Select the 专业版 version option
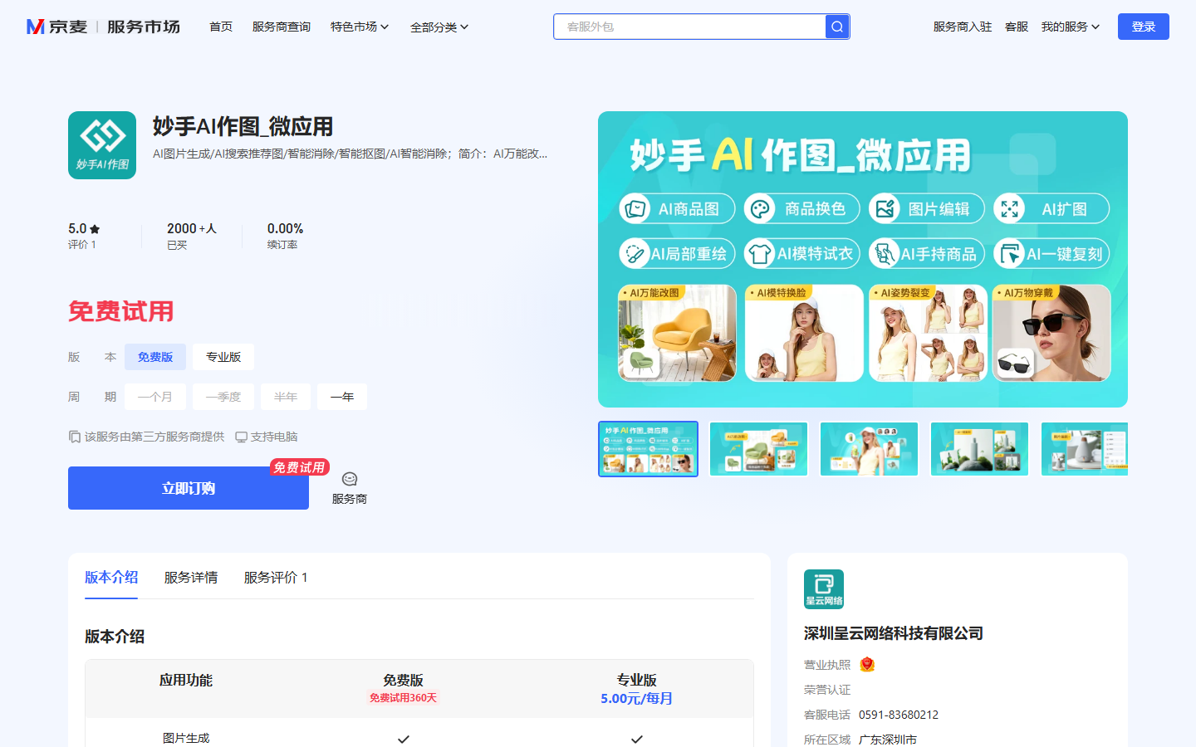Viewport: 1196px width, 747px height. 223,357
